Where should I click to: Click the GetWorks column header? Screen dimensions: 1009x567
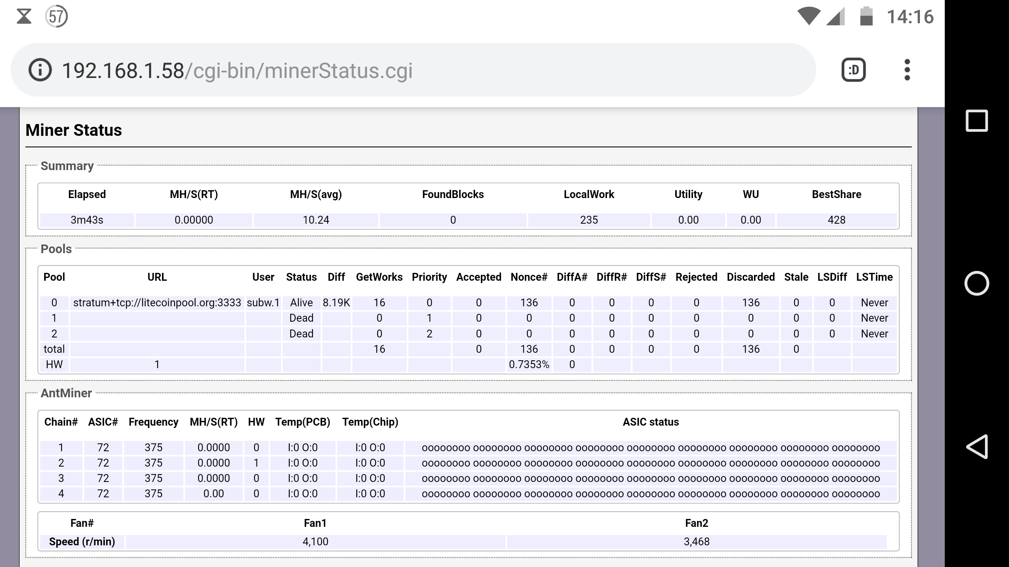379,277
